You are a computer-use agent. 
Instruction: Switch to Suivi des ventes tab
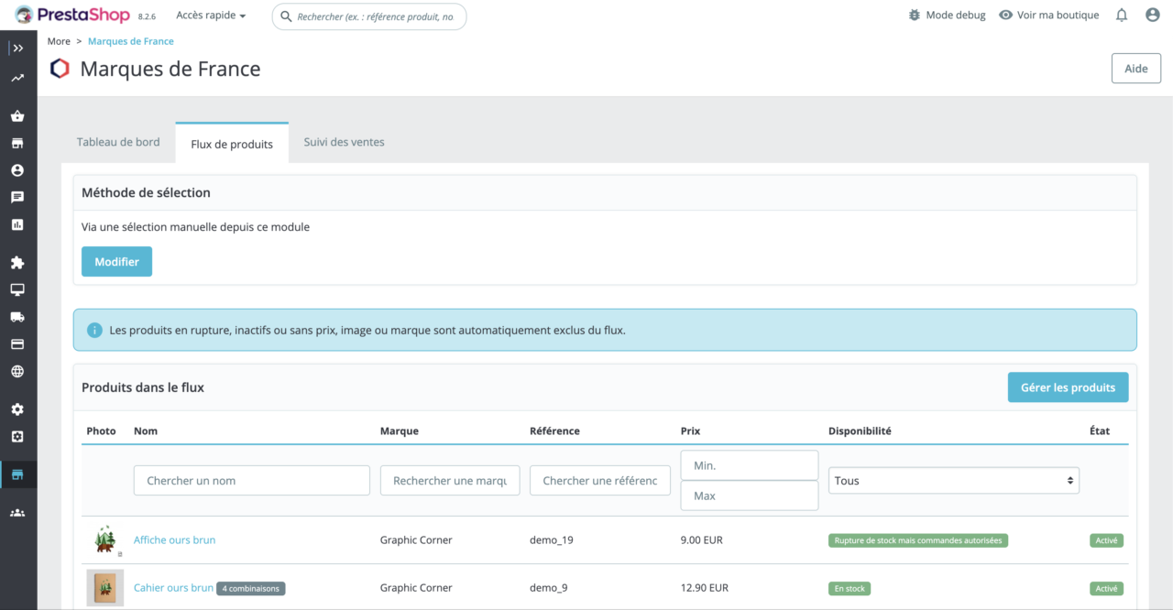point(345,142)
